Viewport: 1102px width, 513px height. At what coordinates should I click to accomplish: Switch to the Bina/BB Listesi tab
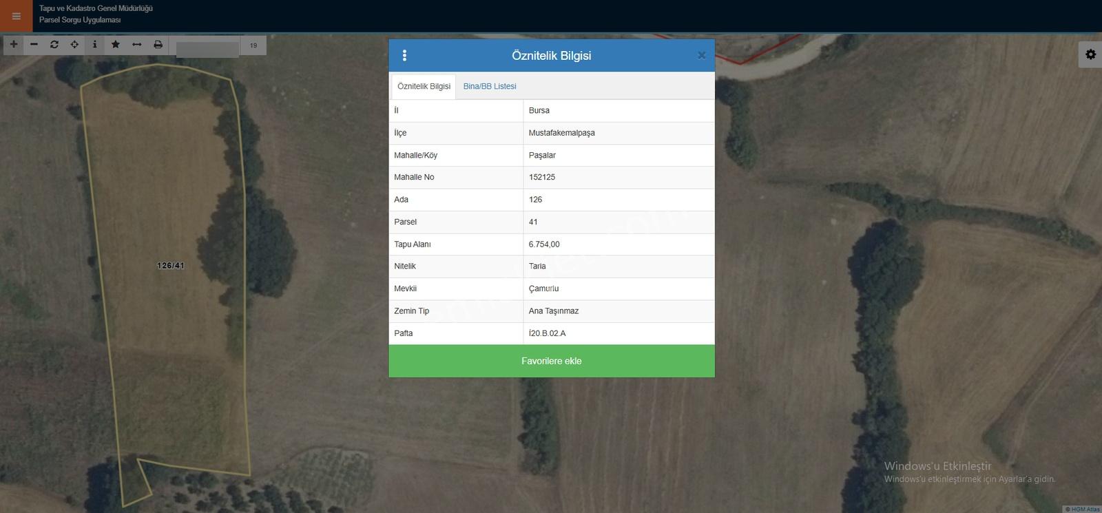click(x=490, y=86)
